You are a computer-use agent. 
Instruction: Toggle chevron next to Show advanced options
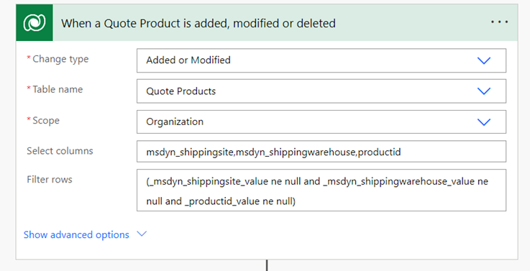[x=142, y=234]
